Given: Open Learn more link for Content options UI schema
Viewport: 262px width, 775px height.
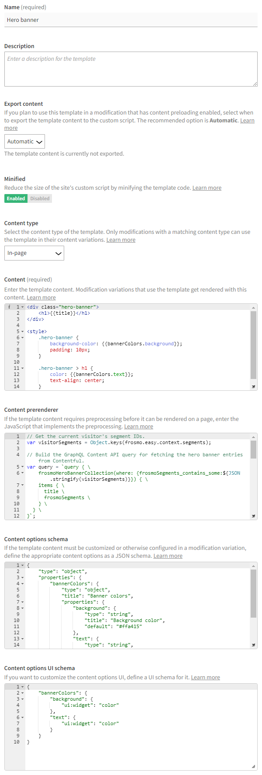Looking at the screenshot, I should 205,678.
